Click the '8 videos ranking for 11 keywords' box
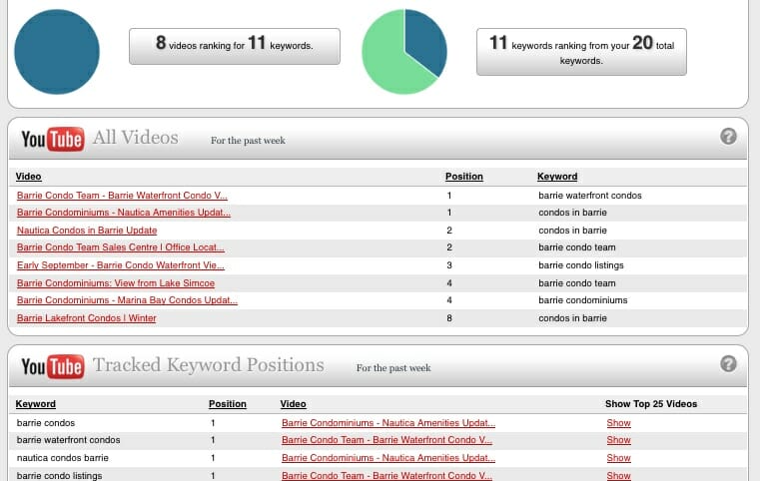760x481 pixels. tap(235, 46)
